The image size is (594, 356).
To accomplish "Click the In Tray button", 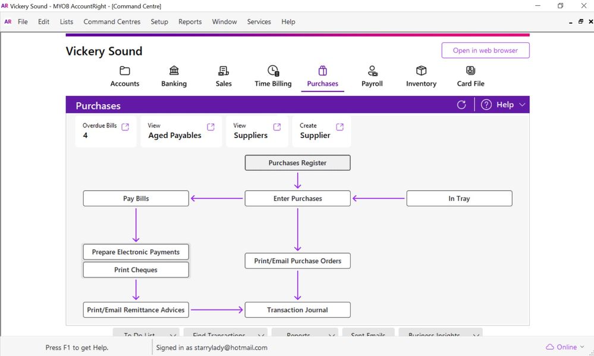I will pos(459,199).
